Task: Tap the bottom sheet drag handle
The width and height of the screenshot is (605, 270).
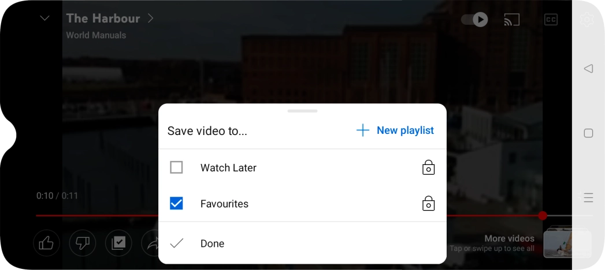Action: pos(303,111)
